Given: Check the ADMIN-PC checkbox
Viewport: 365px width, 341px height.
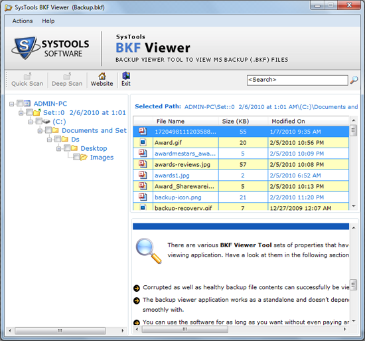Looking at the screenshot, I should point(20,103).
